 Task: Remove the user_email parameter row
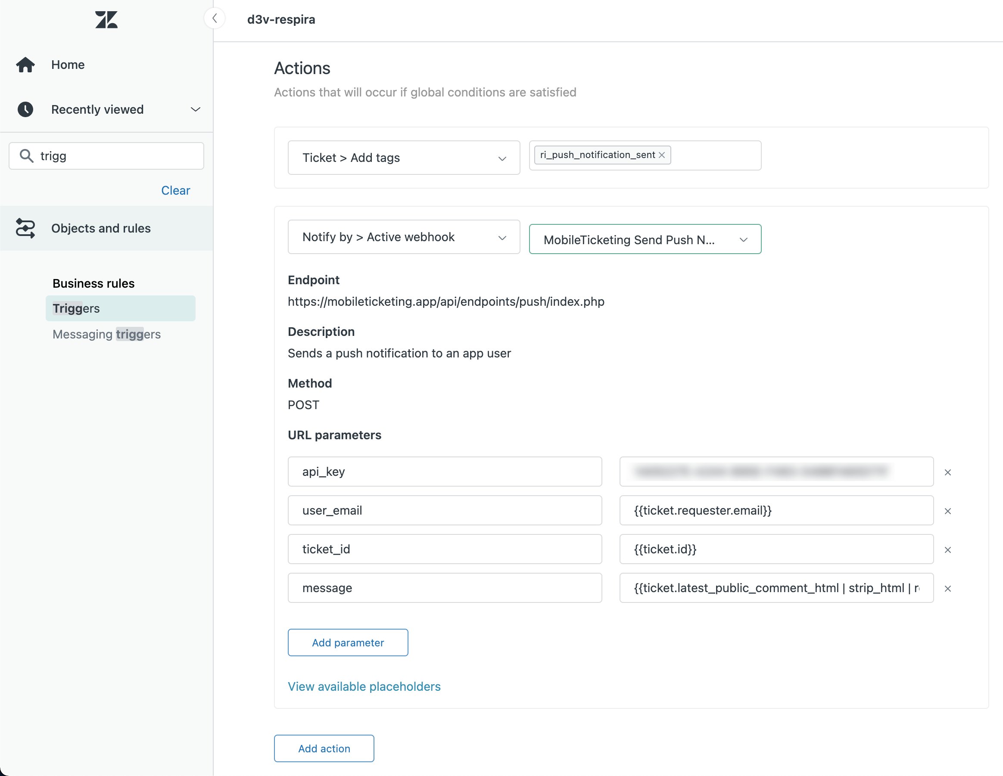[947, 511]
